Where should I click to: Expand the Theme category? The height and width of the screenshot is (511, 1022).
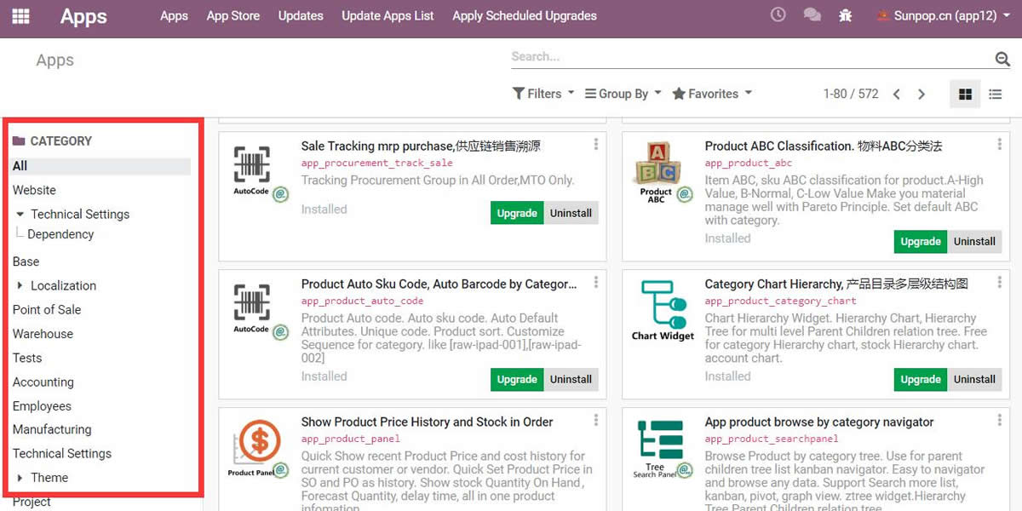pos(20,478)
